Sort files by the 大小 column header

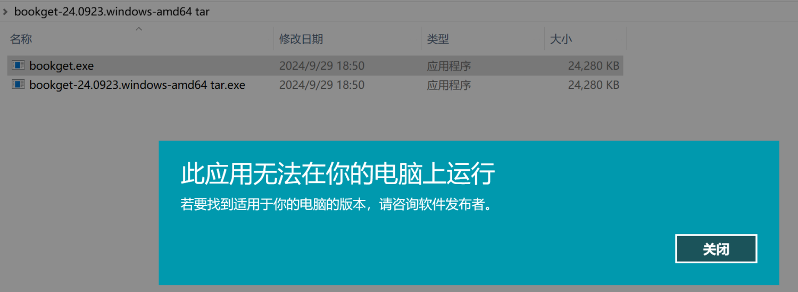coord(561,39)
